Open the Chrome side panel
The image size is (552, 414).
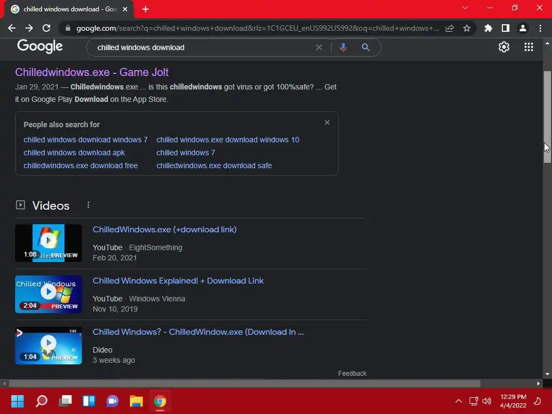tap(506, 28)
